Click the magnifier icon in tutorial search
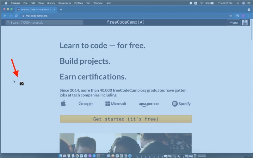The image size is (253, 158). pos(8,22)
